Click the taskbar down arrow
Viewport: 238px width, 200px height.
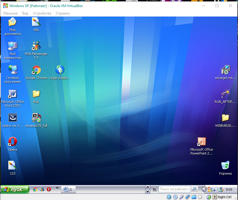click(x=148, y=191)
